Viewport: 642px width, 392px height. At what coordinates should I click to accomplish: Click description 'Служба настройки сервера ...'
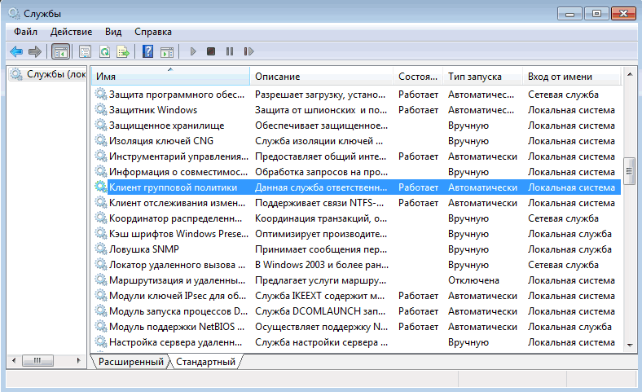pos(321,342)
